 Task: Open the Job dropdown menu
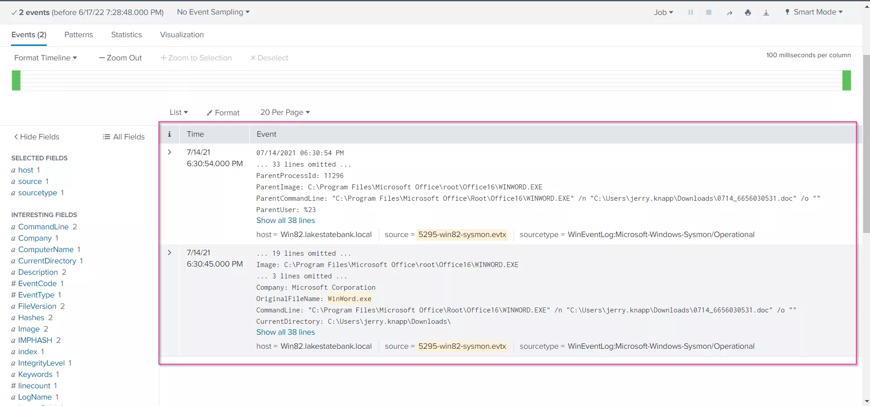click(x=663, y=12)
